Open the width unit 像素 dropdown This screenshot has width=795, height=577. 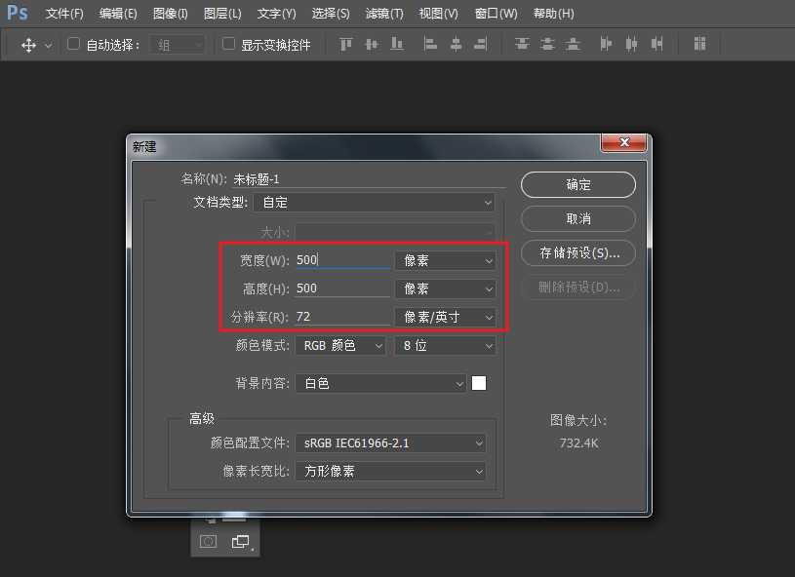pyautogui.click(x=445, y=259)
